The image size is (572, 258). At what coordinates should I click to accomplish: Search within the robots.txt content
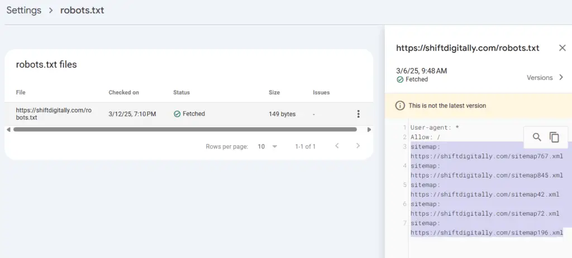[537, 137]
